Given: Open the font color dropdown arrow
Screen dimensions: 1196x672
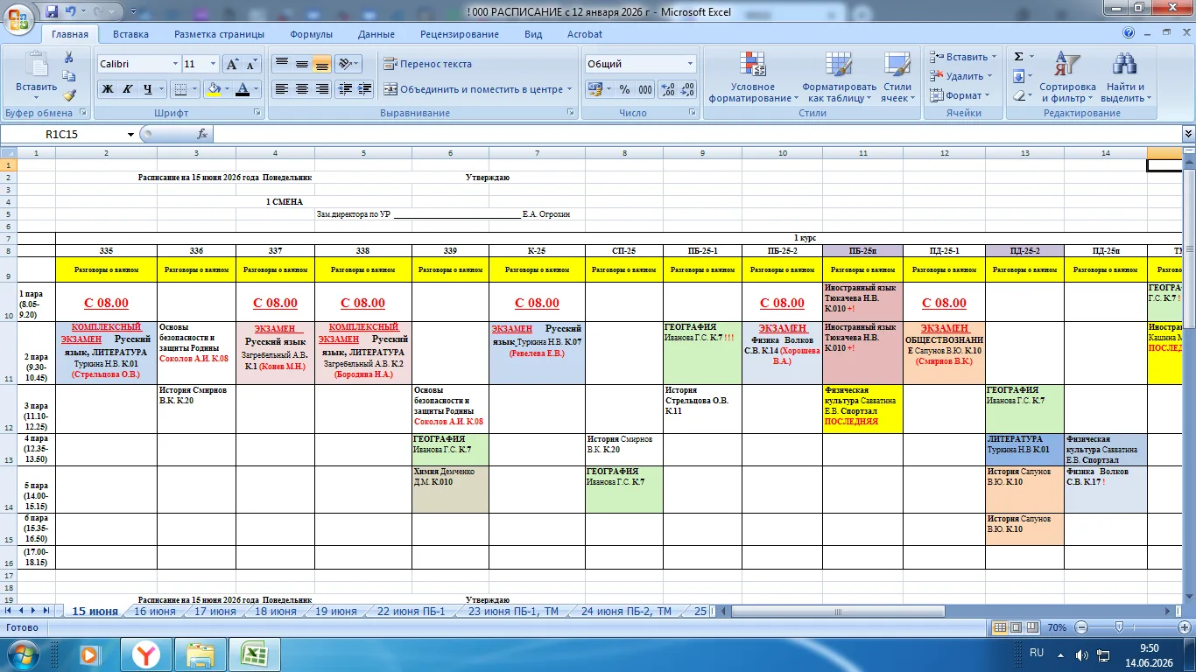Looking at the screenshot, I should 257,89.
